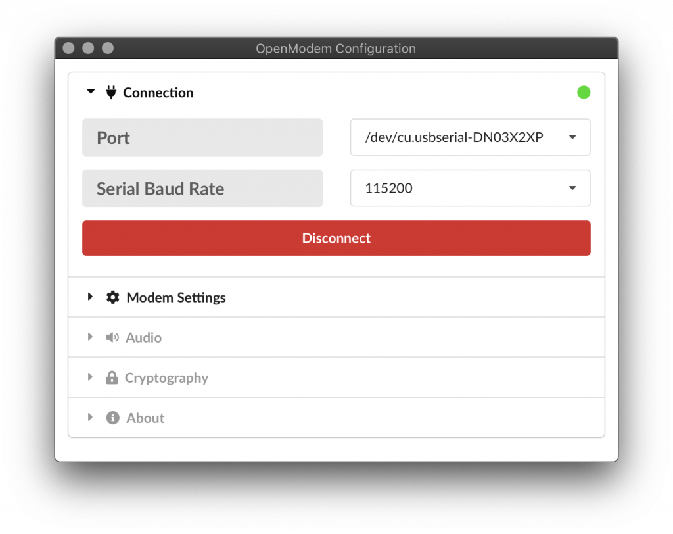Viewport: 673px width, 534px height.
Task: Click the green connection status indicator
Action: 584,92
